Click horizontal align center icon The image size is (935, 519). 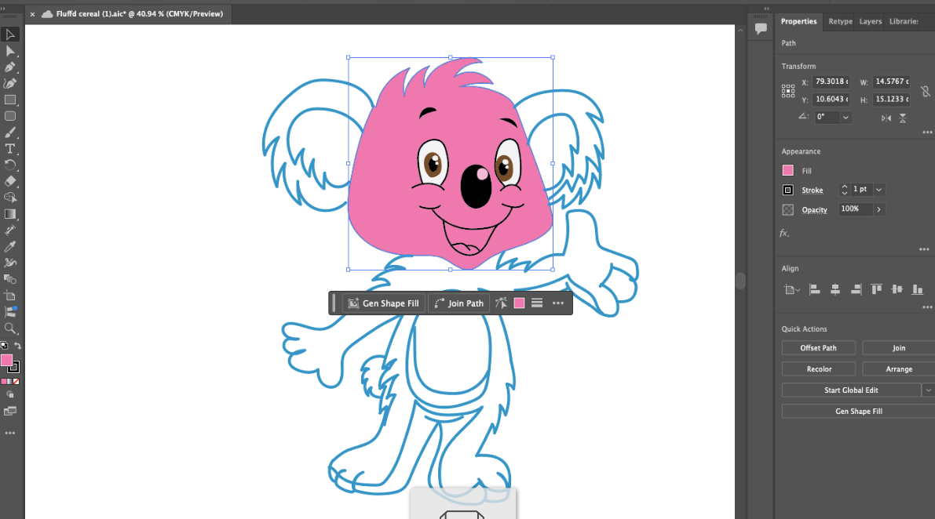click(835, 289)
